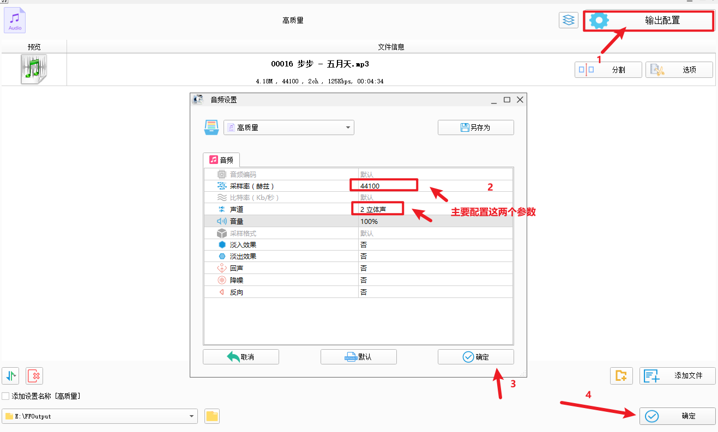Open 输出配置 output settings
Viewport: 718px width, 432px height.
pos(648,21)
